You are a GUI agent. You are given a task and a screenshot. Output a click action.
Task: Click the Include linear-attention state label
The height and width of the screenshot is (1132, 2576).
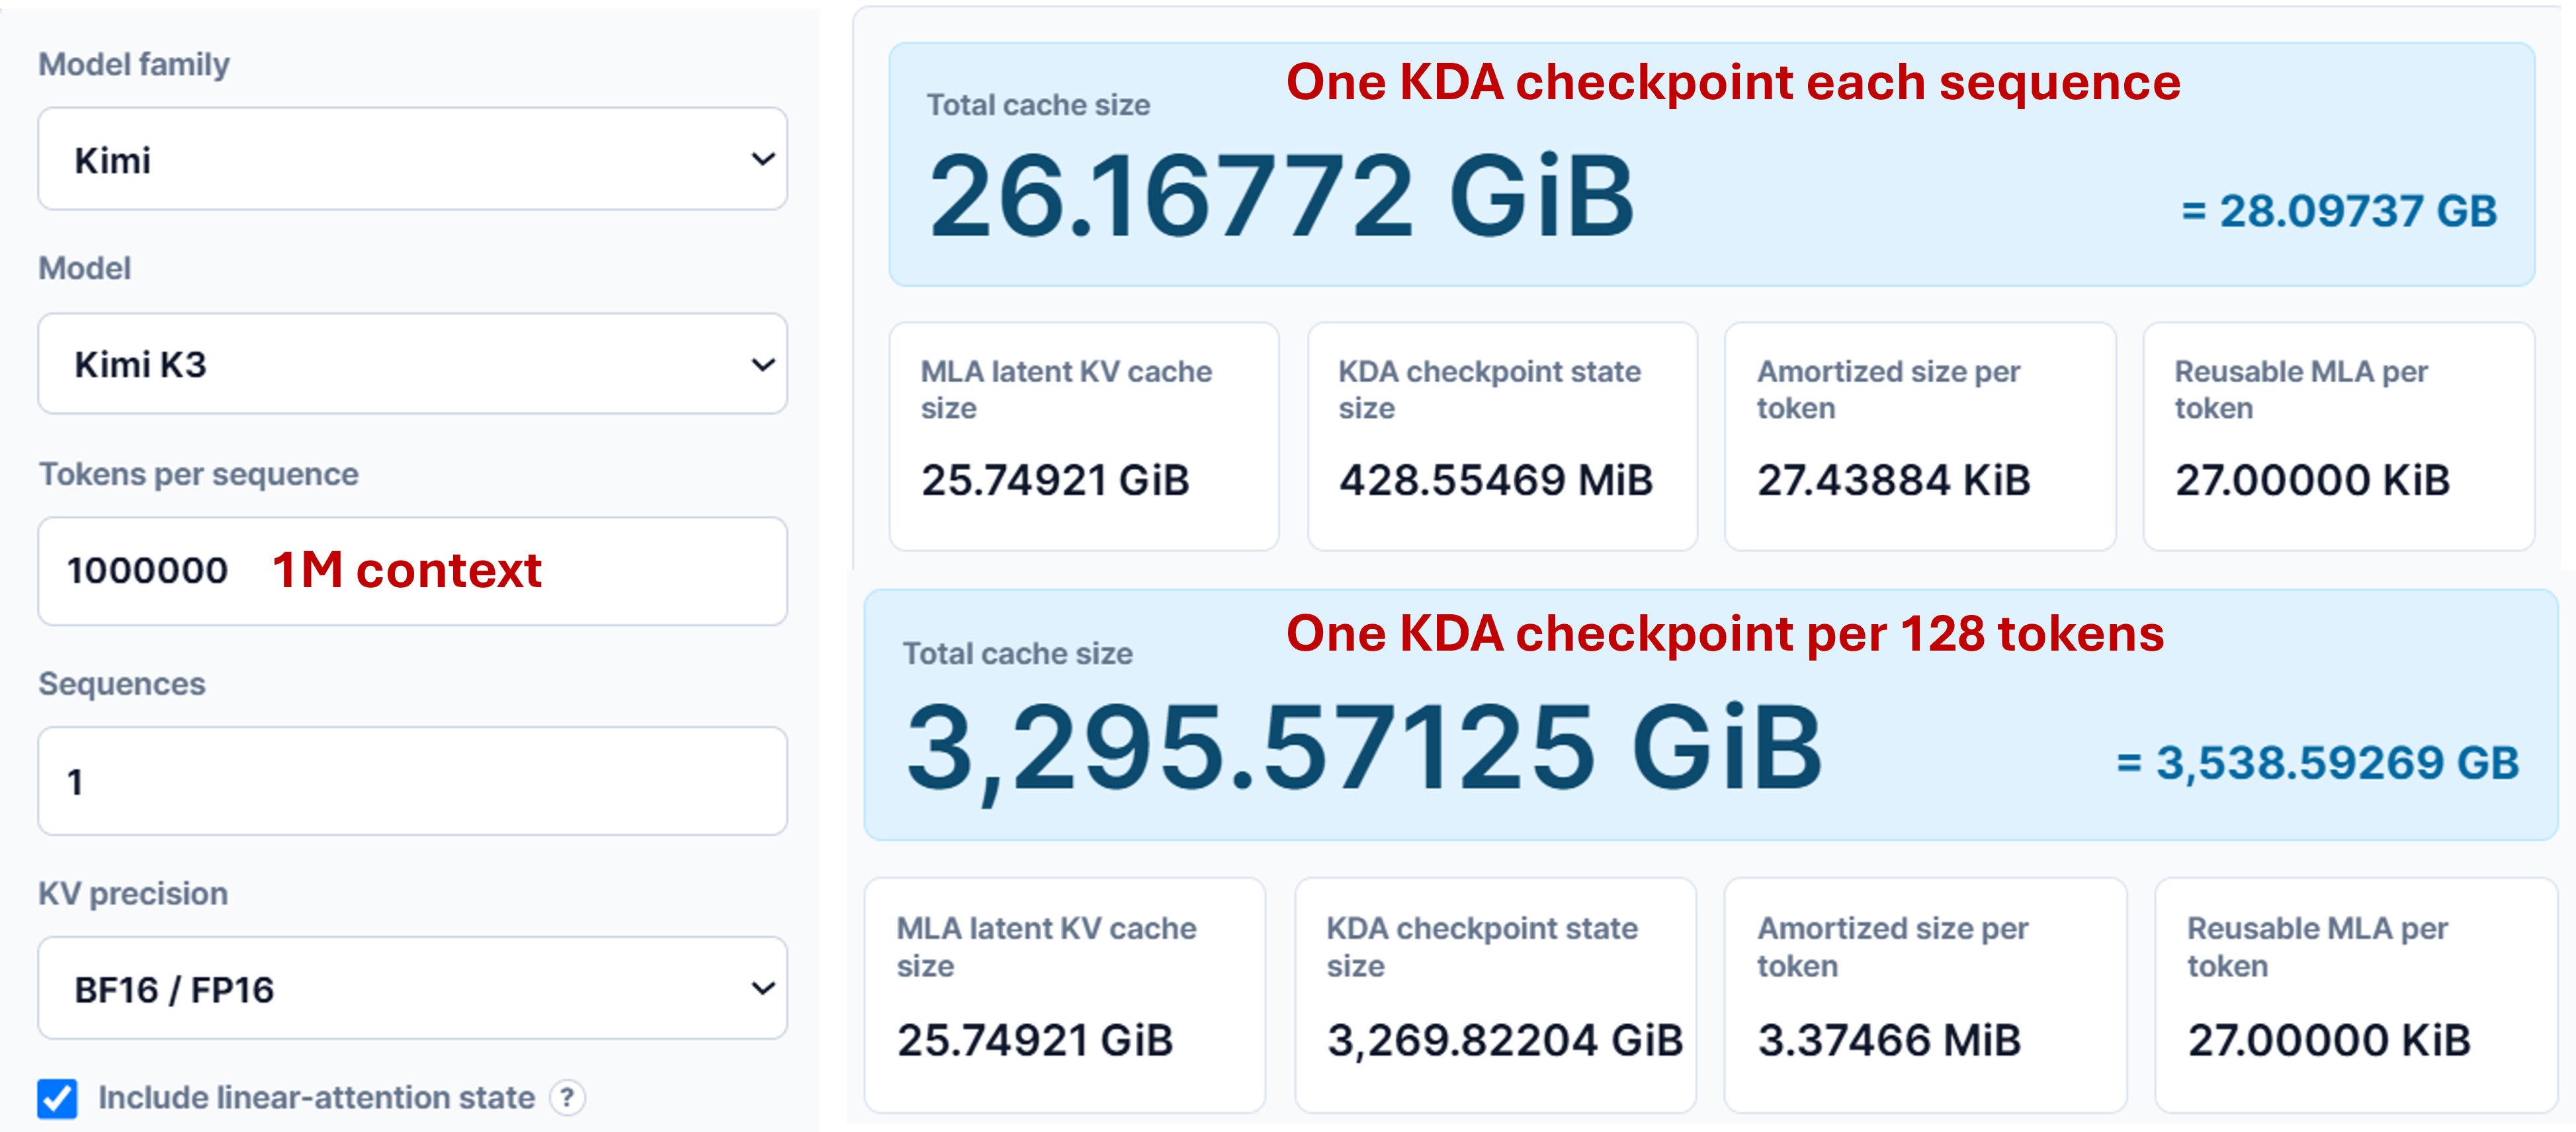[x=316, y=1097]
